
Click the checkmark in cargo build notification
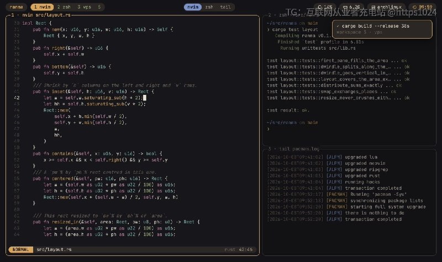click(338, 26)
